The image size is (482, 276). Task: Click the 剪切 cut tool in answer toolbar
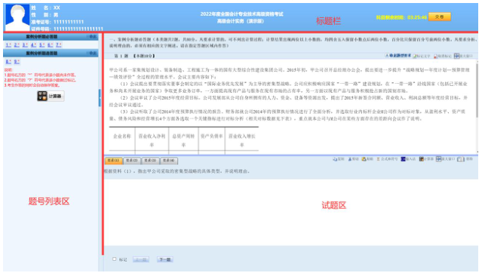(353, 159)
